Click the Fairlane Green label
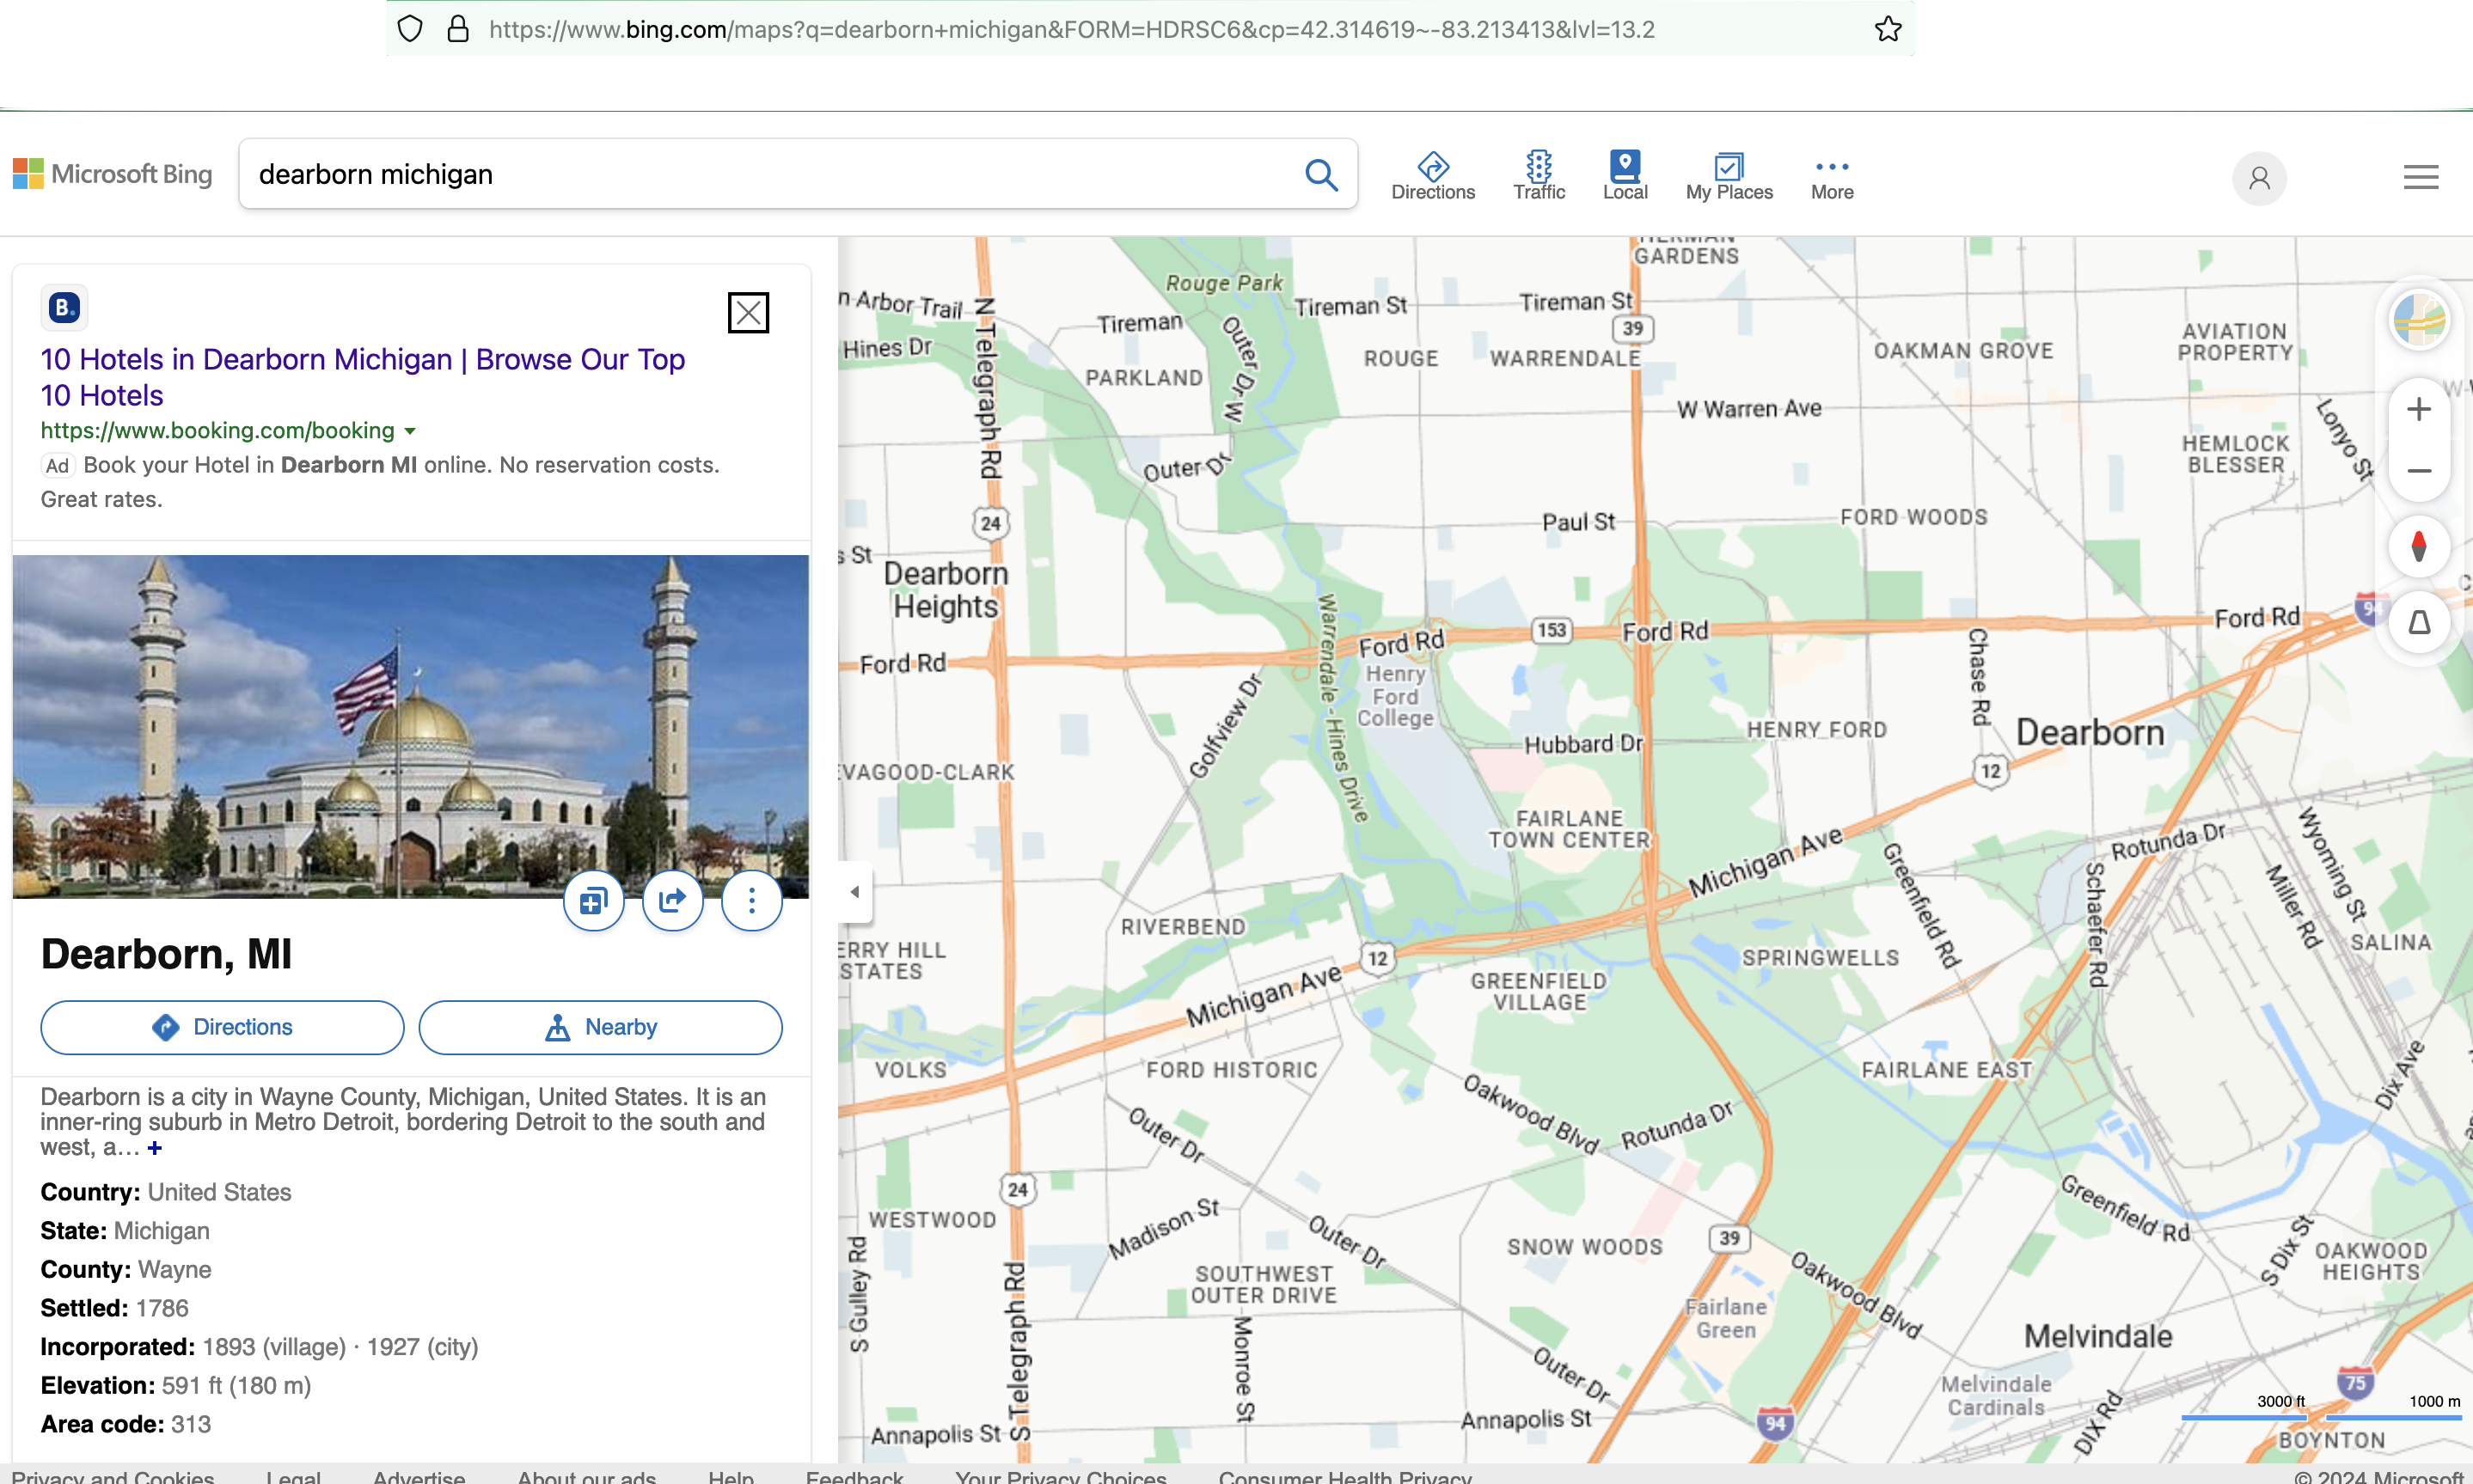This screenshot has height=1484, width=2473. 1725,1318
